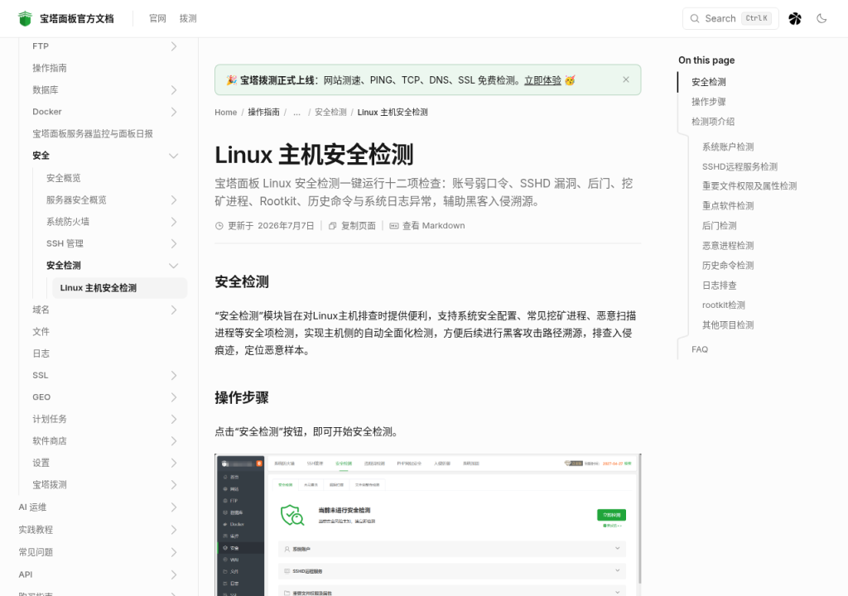Go to 操作指南 breadcrumb
The height and width of the screenshot is (596, 848).
263,113
